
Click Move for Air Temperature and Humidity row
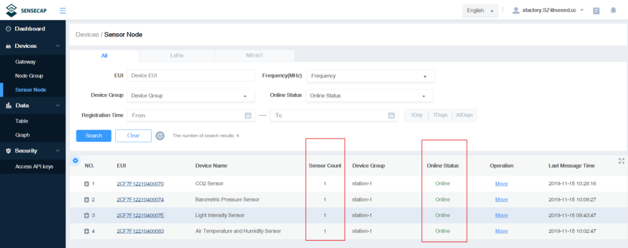(501, 231)
